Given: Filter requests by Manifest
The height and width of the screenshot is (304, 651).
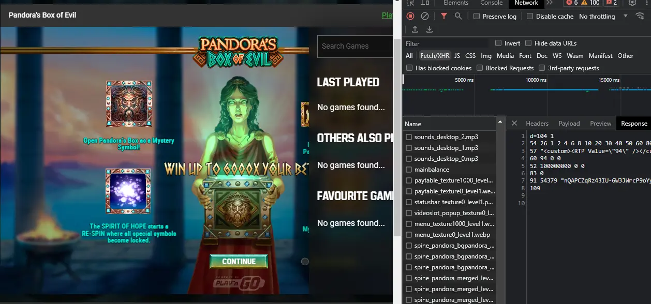Looking at the screenshot, I should coord(600,55).
